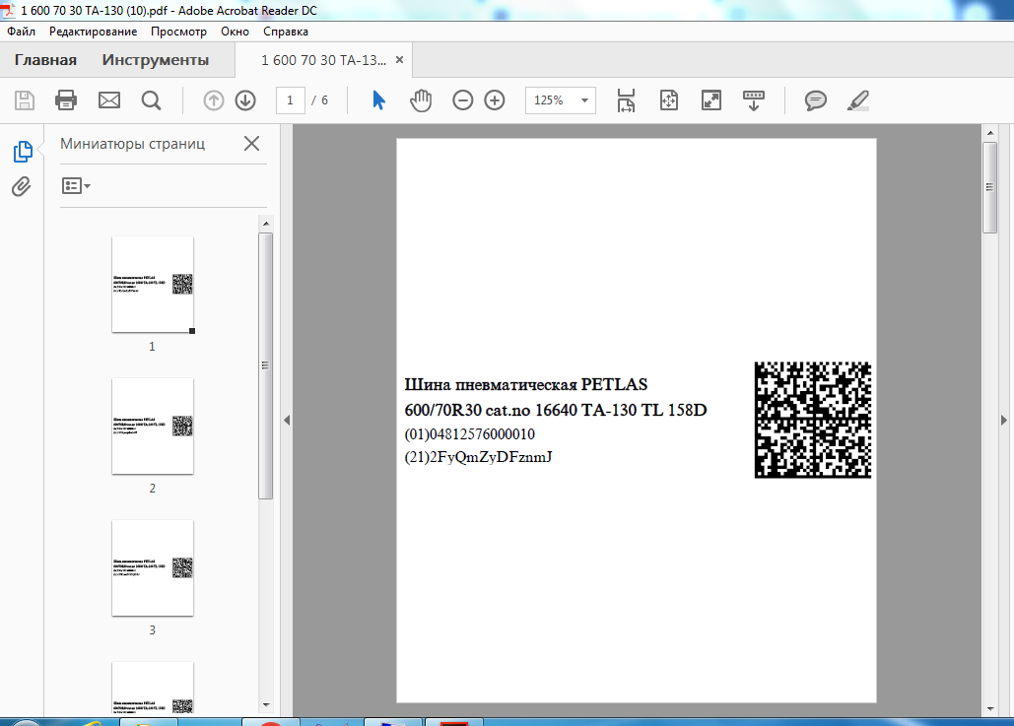Select page 2 thumbnail
The image size is (1014, 726).
click(x=153, y=426)
